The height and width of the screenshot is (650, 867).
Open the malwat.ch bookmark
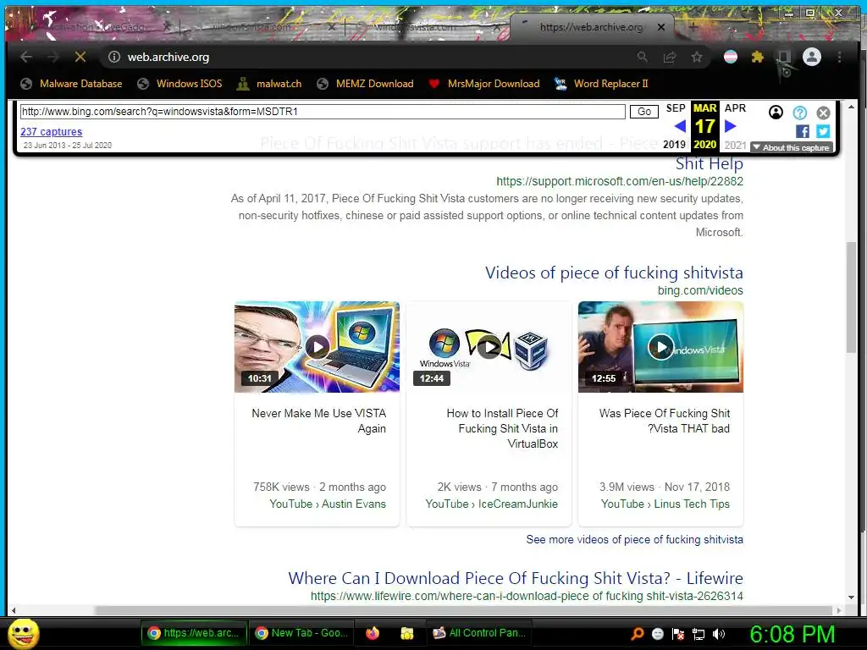[269, 84]
